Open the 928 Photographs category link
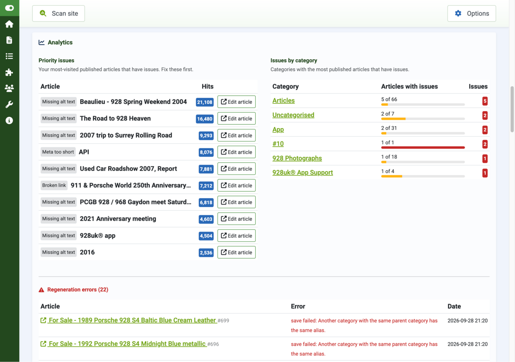Image resolution: width=515 pixels, height=362 pixels. click(x=297, y=158)
